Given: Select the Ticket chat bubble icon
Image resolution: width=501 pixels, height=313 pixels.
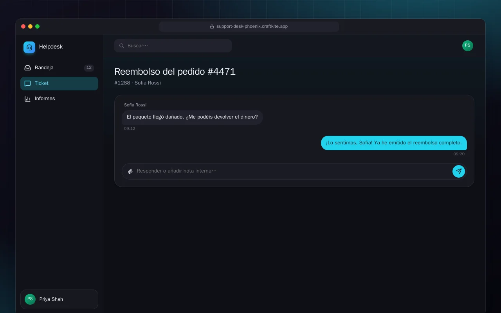Looking at the screenshot, I should [27, 83].
